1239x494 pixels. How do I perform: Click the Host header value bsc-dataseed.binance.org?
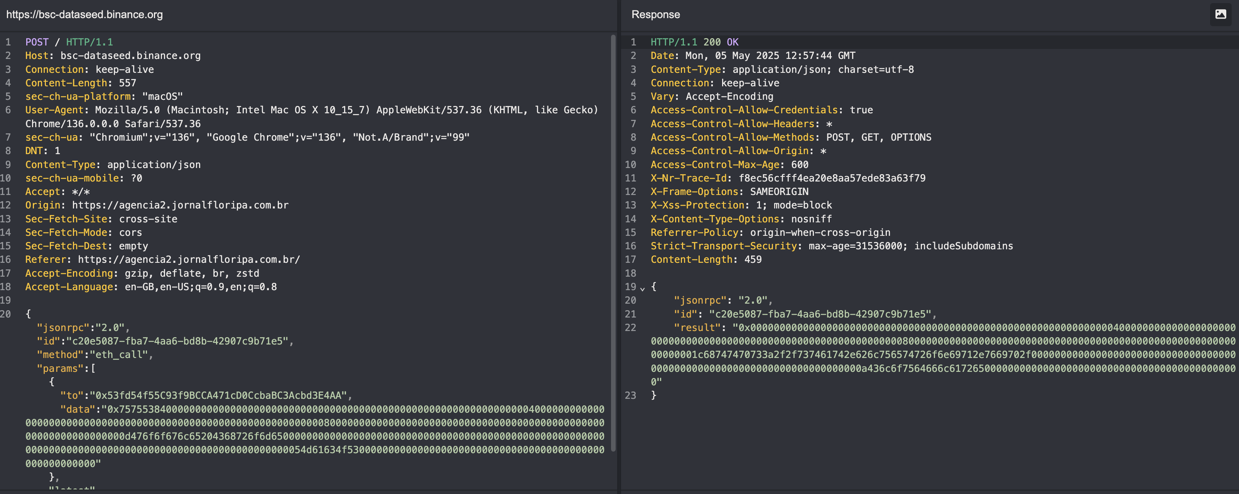(130, 56)
